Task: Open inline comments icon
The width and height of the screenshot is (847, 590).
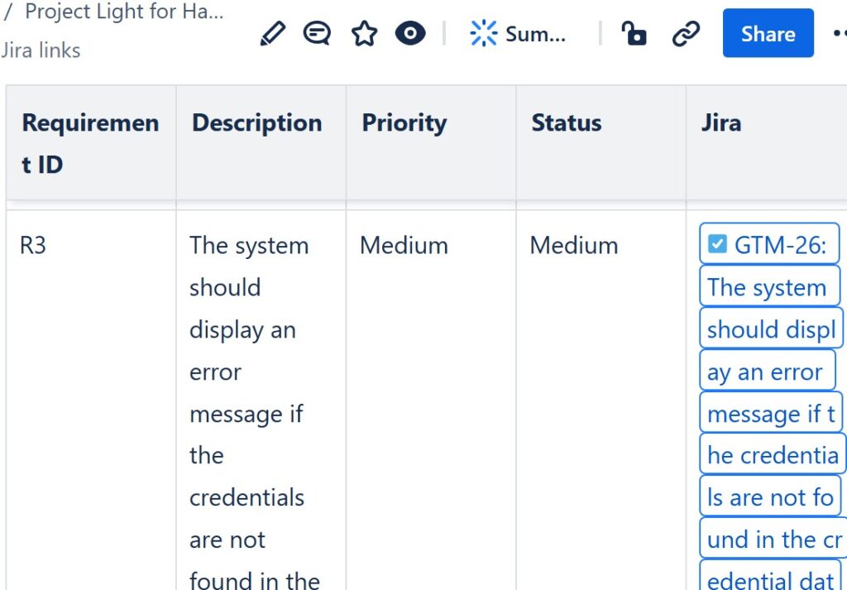Action: (x=317, y=33)
